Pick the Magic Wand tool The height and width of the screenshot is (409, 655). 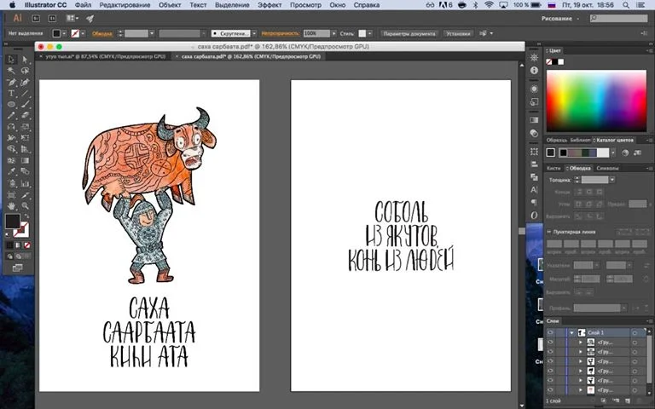tap(11, 71)
